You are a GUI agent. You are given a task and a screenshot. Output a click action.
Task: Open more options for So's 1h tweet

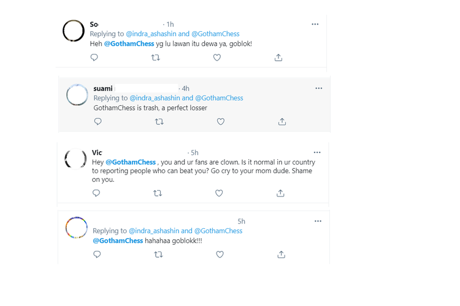(315, 24)
